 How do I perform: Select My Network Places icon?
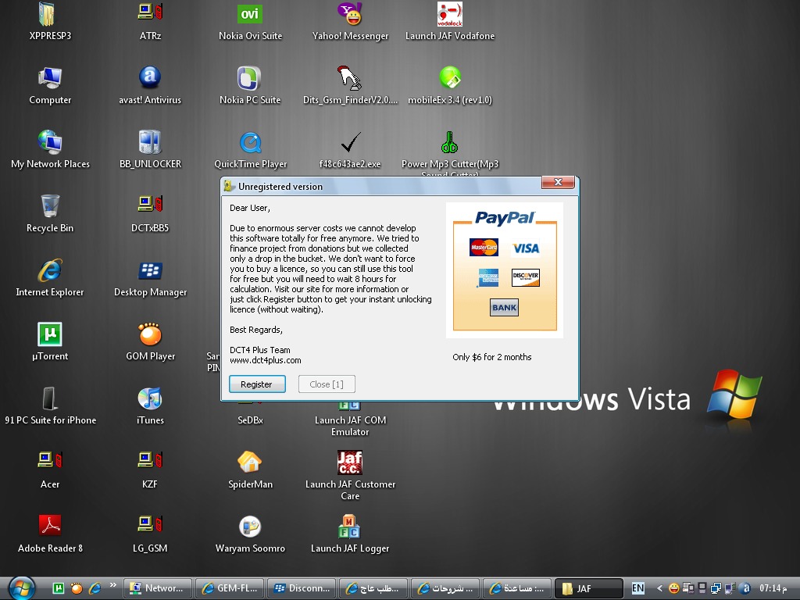pos(50,142)
